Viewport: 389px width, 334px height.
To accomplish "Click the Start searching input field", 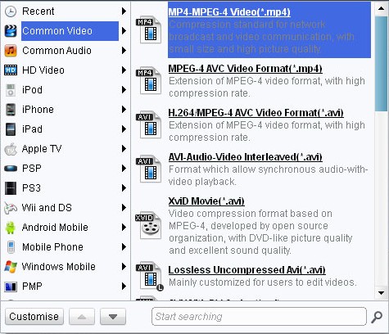I will coord(259,317).
